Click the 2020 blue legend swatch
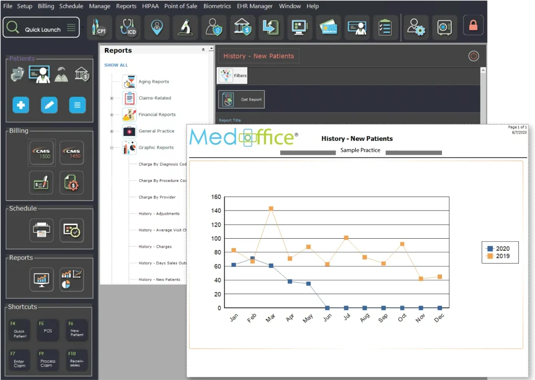535x380 pixels. pyautogui.click(x=490, y=249)
